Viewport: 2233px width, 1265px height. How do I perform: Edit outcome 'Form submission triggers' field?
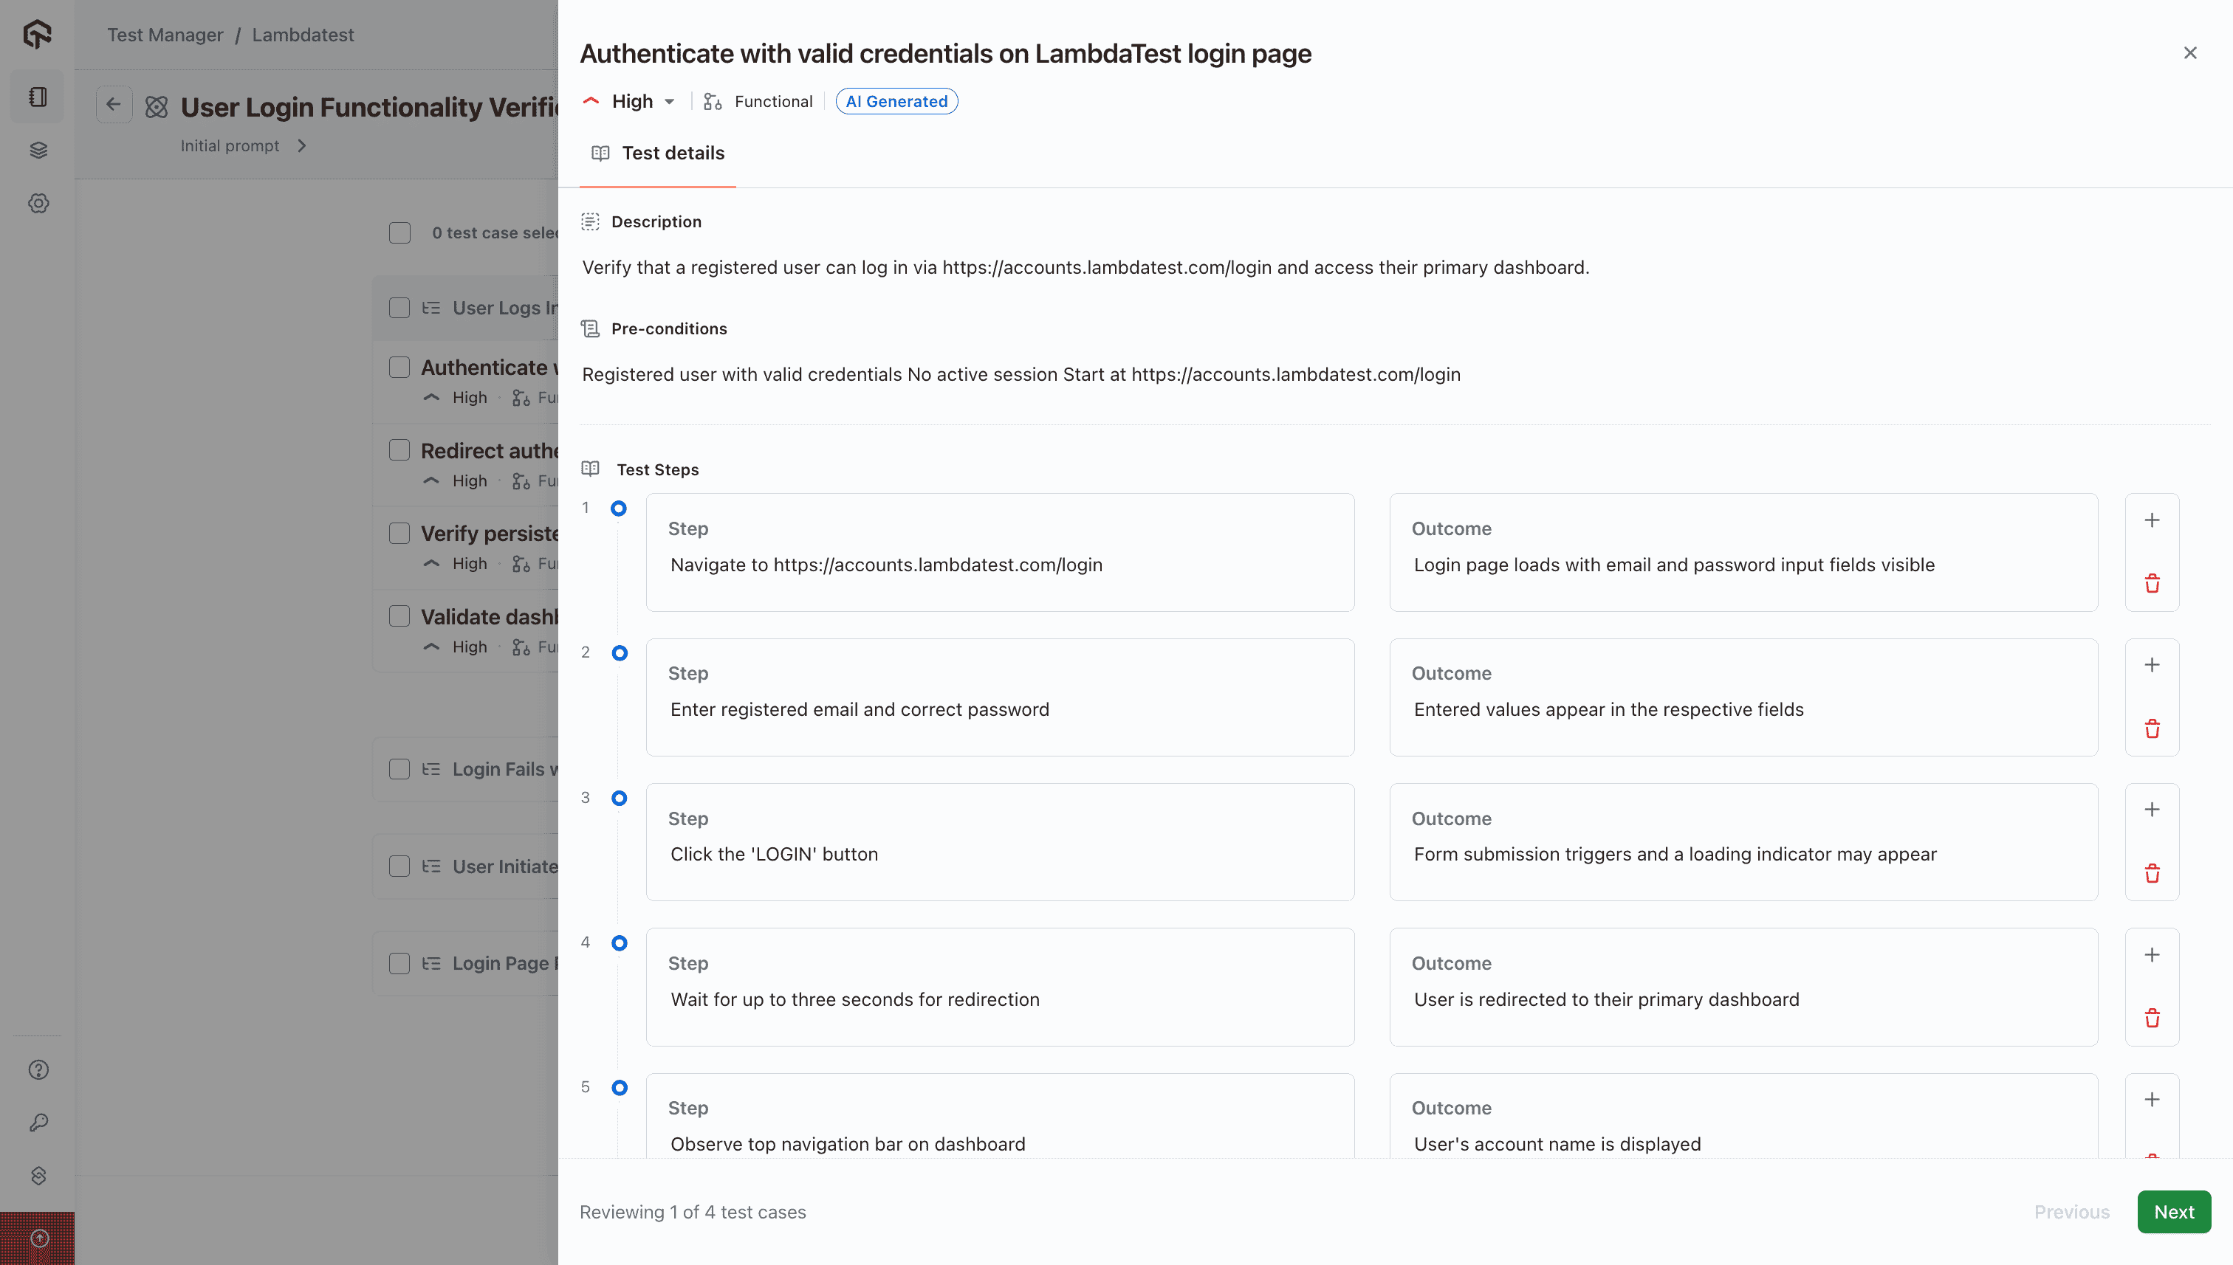1743,842
